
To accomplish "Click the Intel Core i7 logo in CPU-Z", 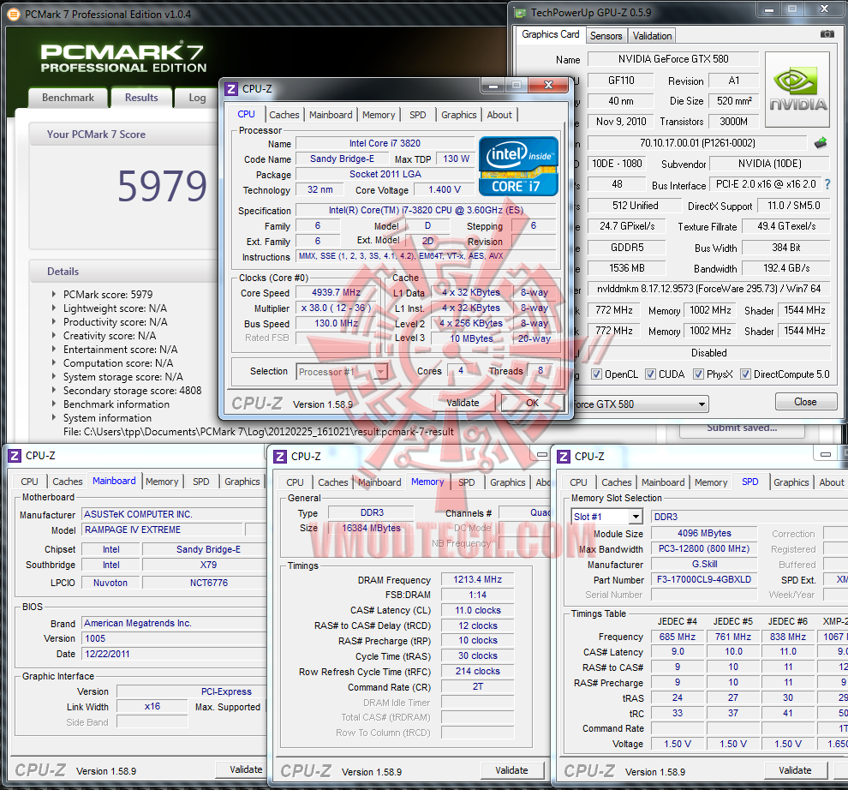I will (x=518, y=166).
